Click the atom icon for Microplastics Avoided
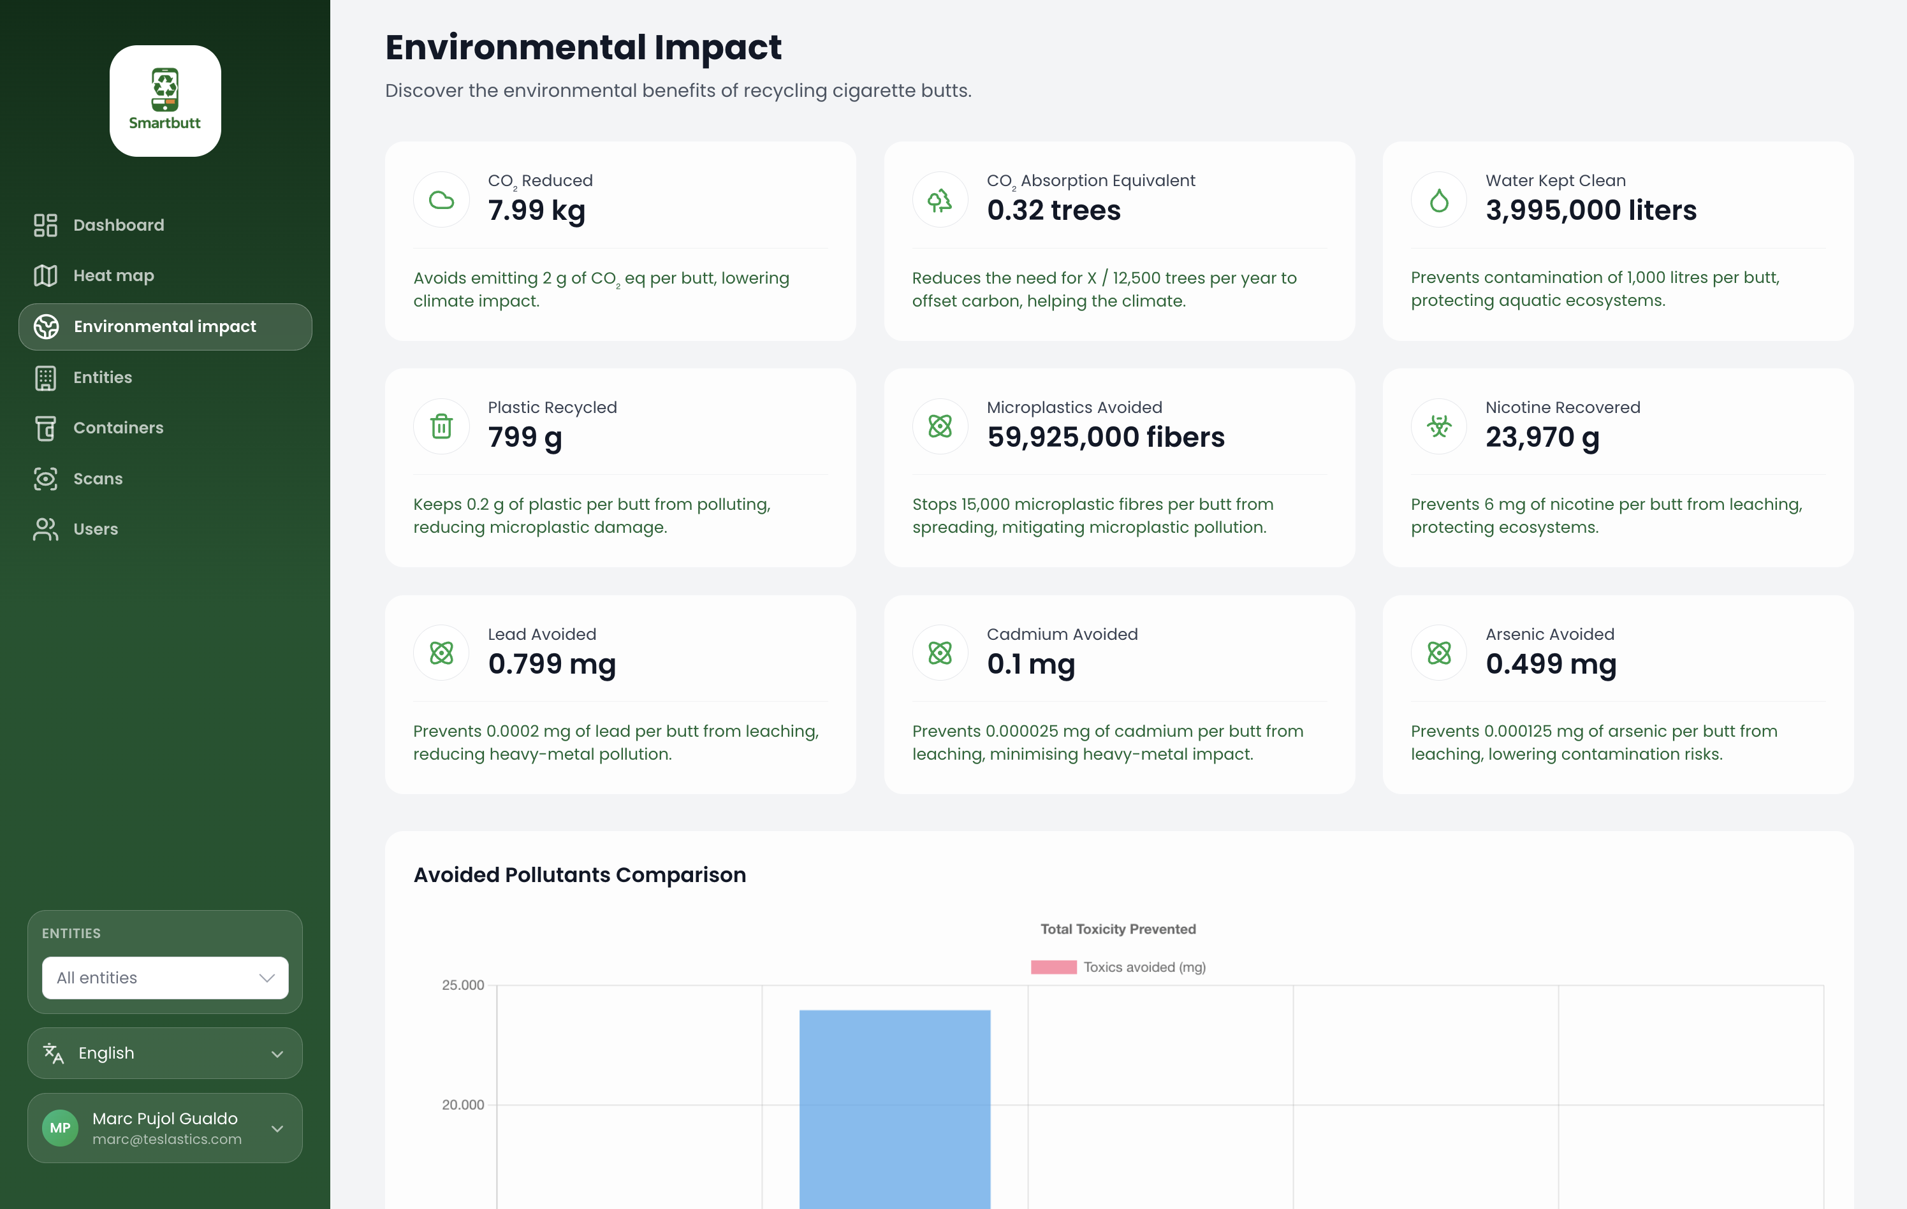1907x1209 pixels. pos(940,427)
